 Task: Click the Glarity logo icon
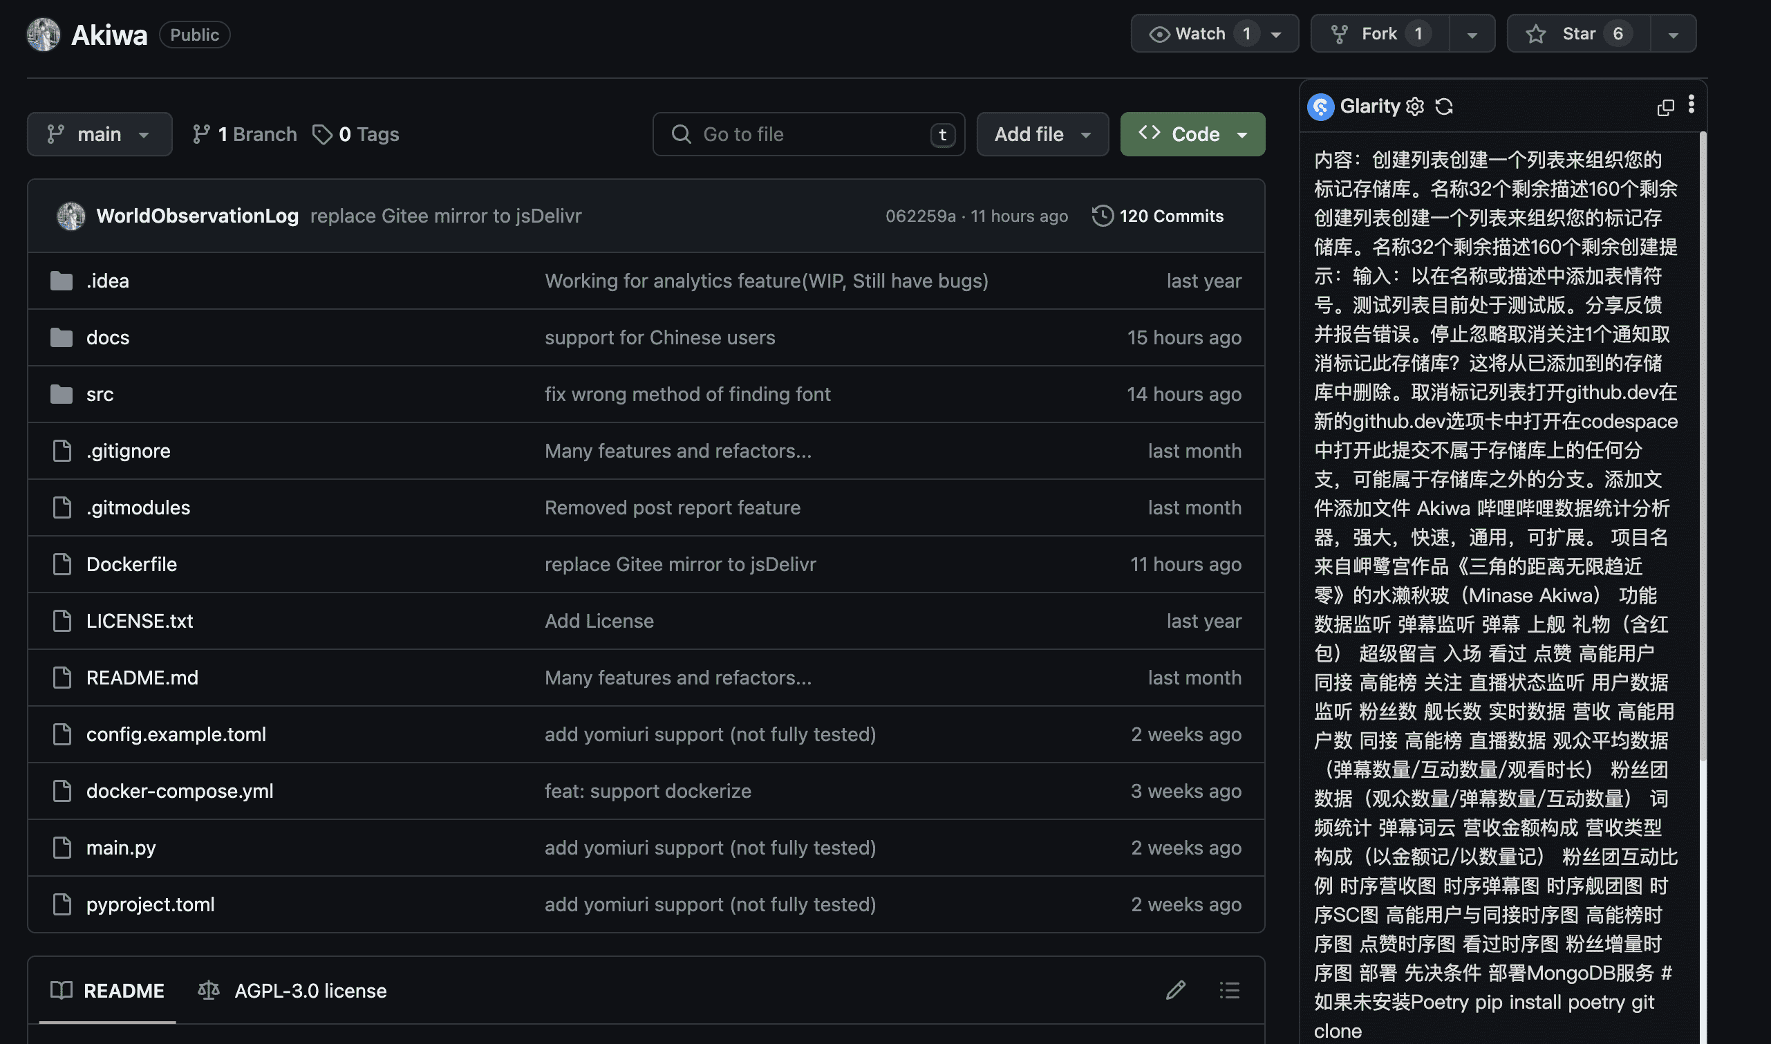[1321, 107]
